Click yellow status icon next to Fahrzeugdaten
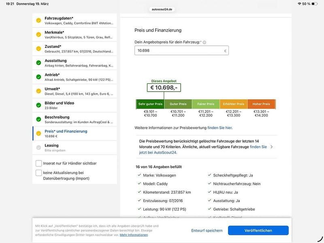324x243 pixels. point(38,20)
